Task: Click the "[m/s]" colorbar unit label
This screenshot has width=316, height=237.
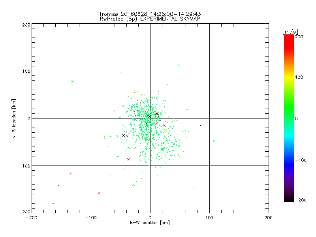Action: coord(290,32)
